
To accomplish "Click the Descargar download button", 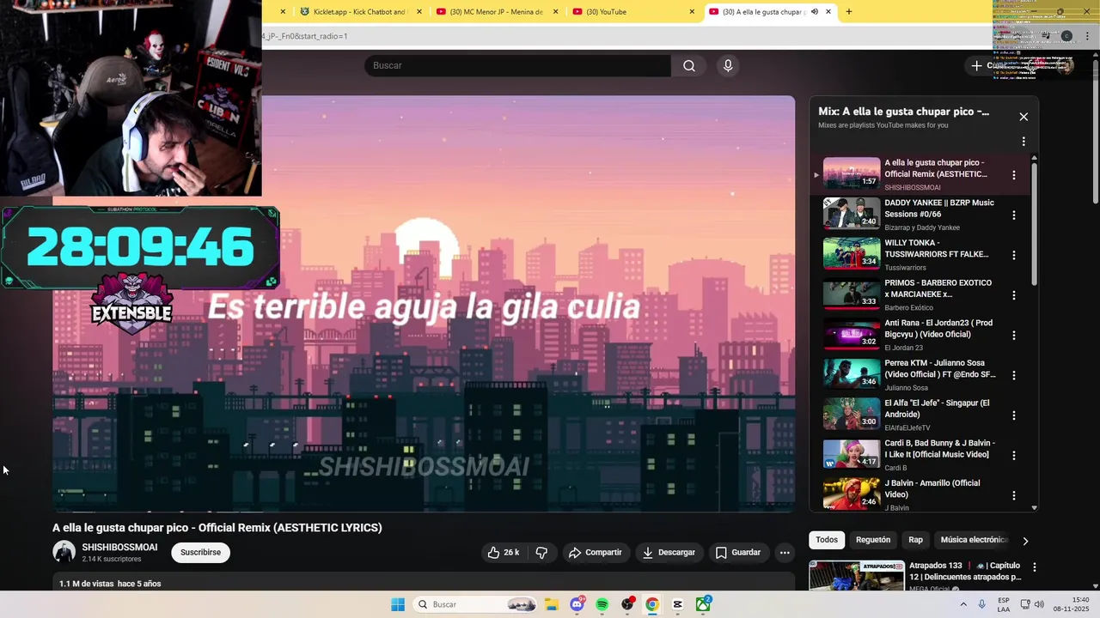I will tap(669, 553).
